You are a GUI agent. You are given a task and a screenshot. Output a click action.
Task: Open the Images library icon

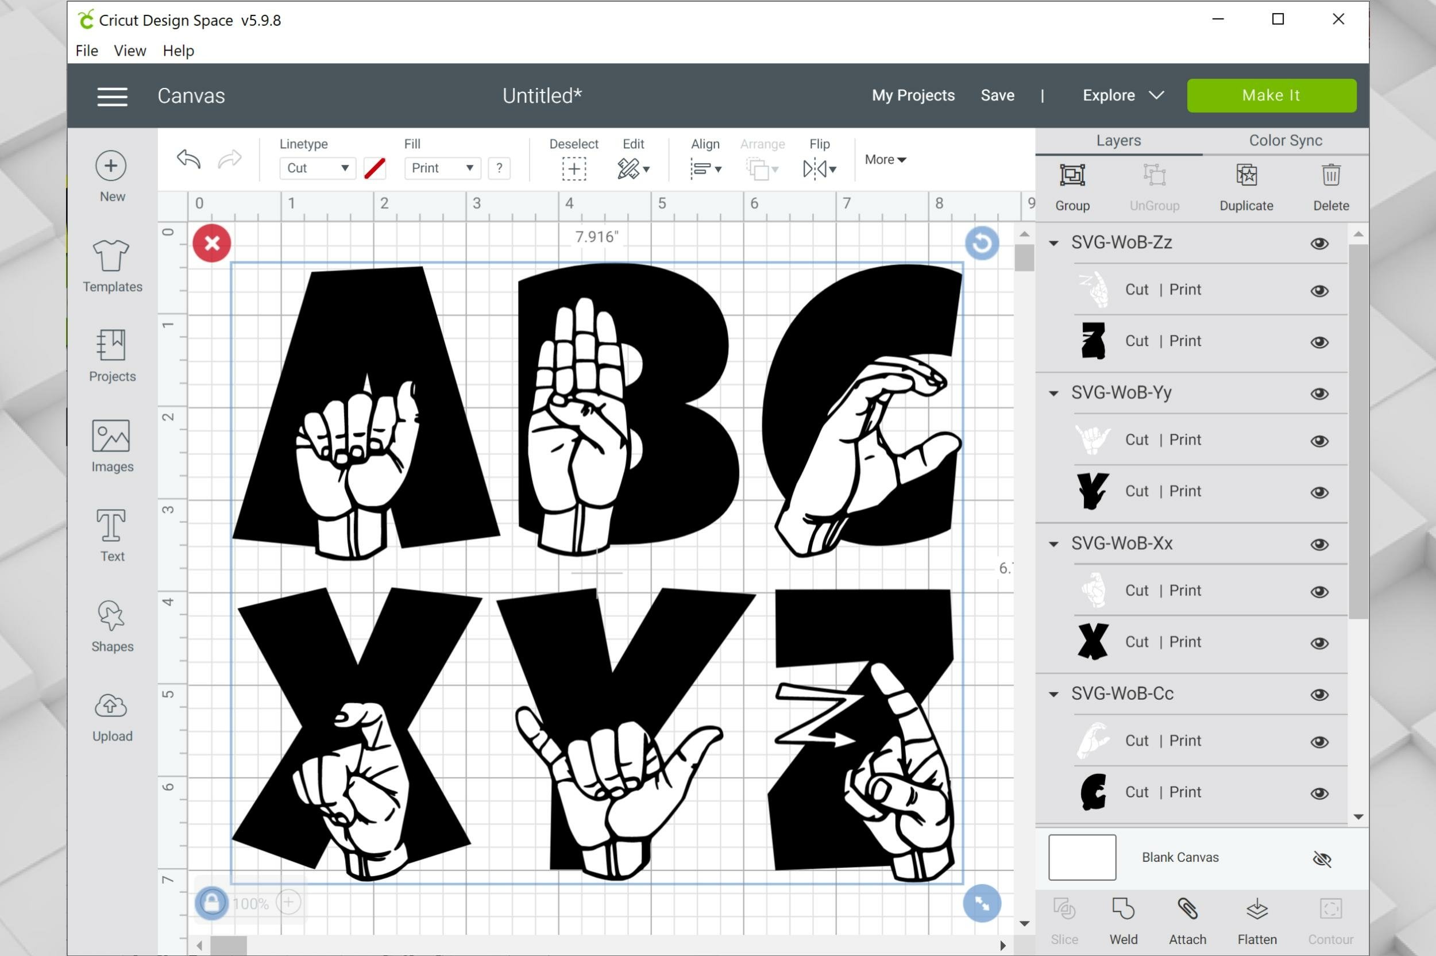click(111, 435)
